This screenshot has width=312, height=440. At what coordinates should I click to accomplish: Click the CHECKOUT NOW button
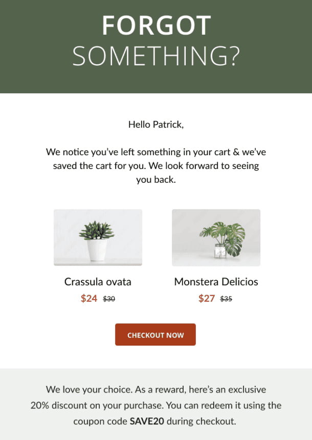point(155,334)
